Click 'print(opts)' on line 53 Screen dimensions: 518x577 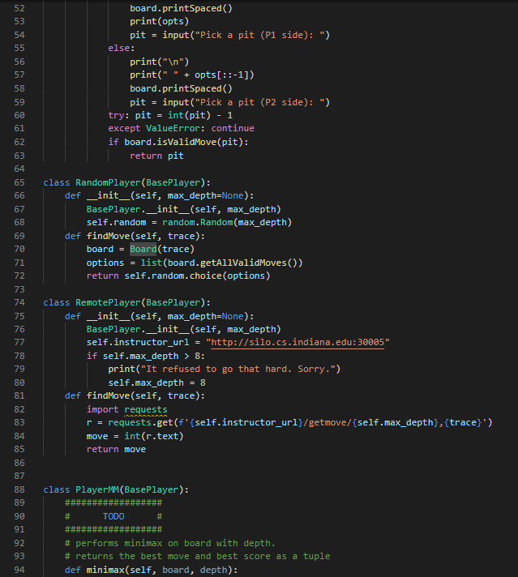(x=160, y=21)
